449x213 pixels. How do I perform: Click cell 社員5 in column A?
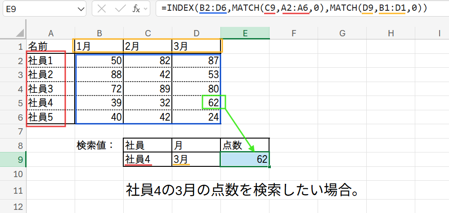[51, 117]
